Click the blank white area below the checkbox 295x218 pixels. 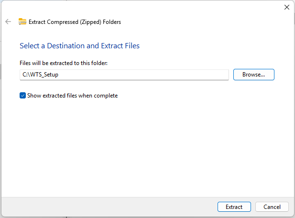coord(143,143)
